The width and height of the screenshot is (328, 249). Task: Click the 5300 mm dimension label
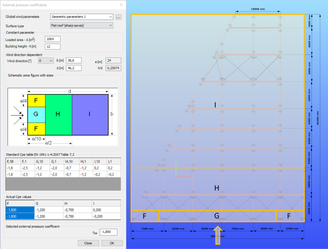click(x=292, y=228)
